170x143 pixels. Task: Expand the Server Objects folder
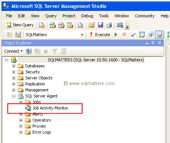pos(14,78)
